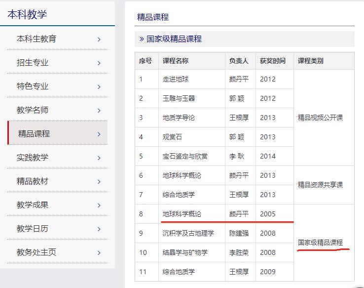Viewport: 364px width, 288px height.
Task: Click chevron arrow next to 本科生教育
Action: click(99, 39)
